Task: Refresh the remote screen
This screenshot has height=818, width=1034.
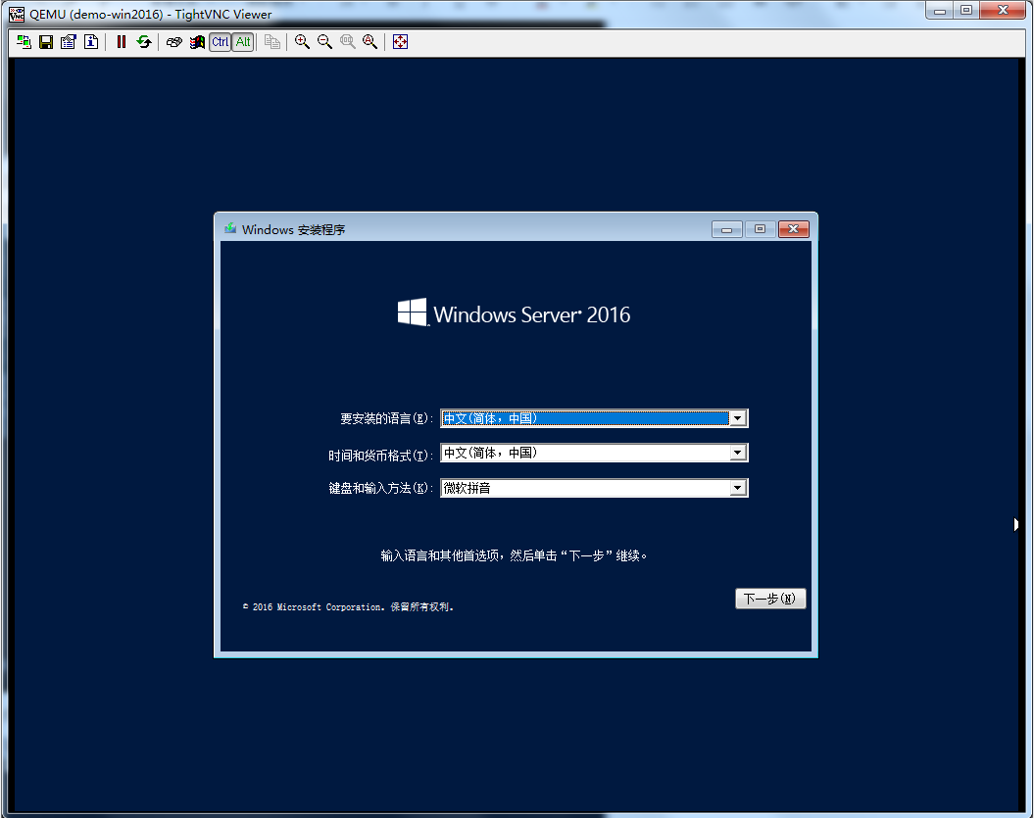Action: (x=144, y=42)
